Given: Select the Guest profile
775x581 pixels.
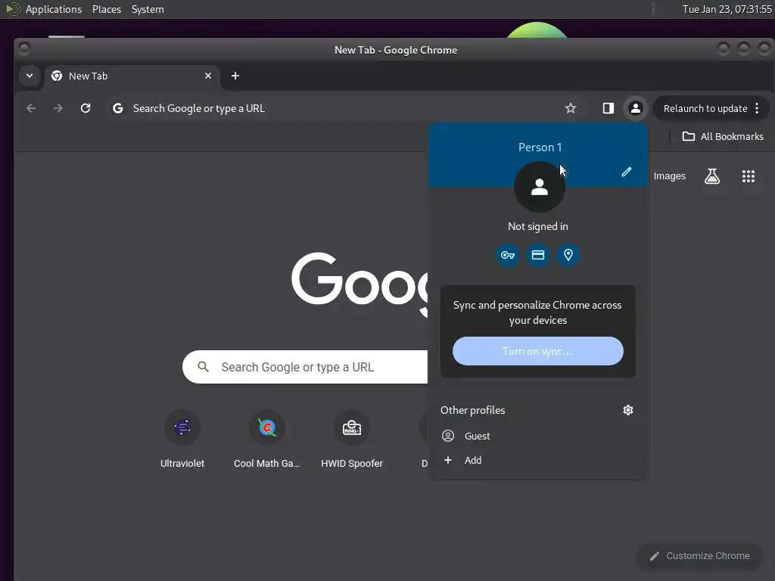Looking at the screenshot, I should tap(538, 436).
